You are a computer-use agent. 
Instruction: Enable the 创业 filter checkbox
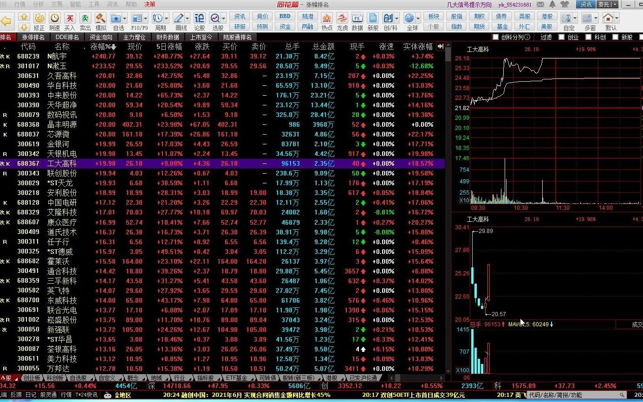click(562, 37)
